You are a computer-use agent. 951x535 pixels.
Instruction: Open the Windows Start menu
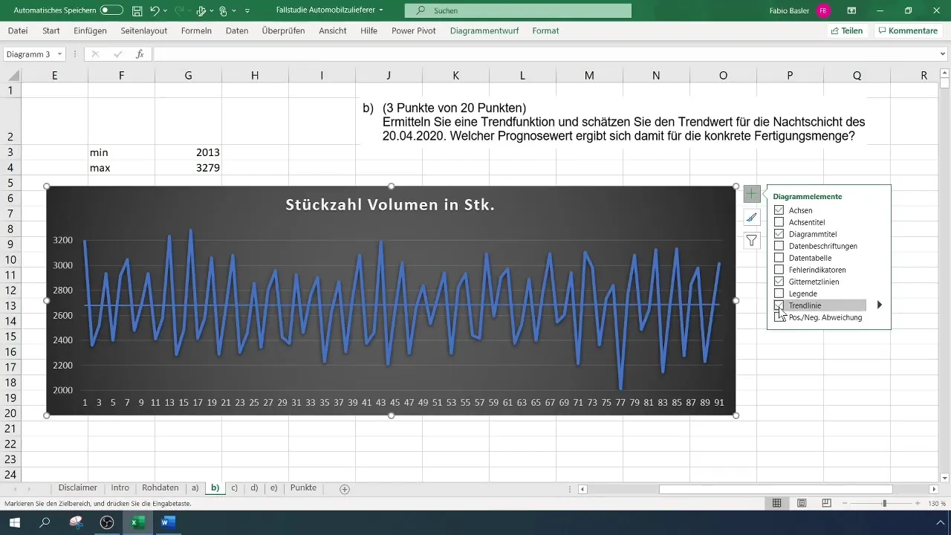click(x=15, y=522)
